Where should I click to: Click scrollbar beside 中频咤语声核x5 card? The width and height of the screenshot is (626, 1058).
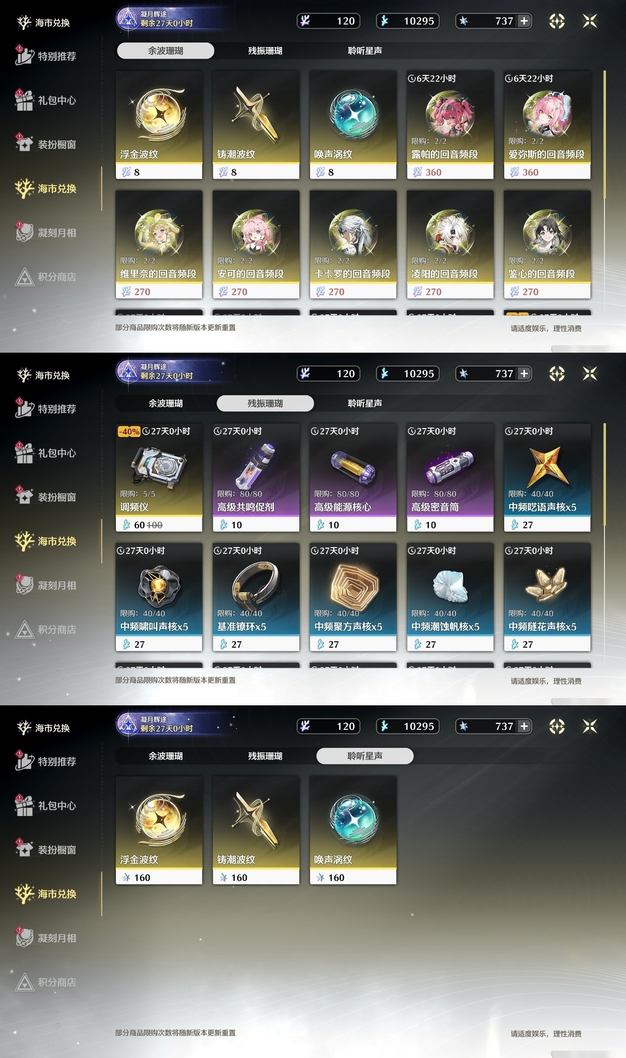pos(605,475)
